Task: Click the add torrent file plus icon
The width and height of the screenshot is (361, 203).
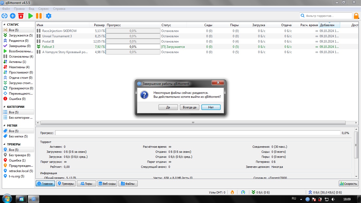Action: pyautogui.click(x=13, y=16)
